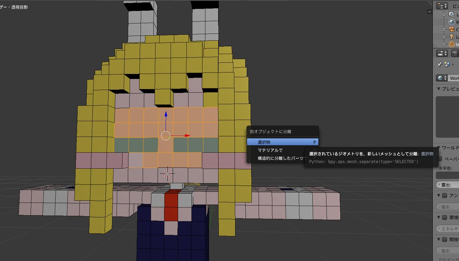Expand the Lamp row in outliner
Viewport: 459px width, 261px height.
point(444,37)
